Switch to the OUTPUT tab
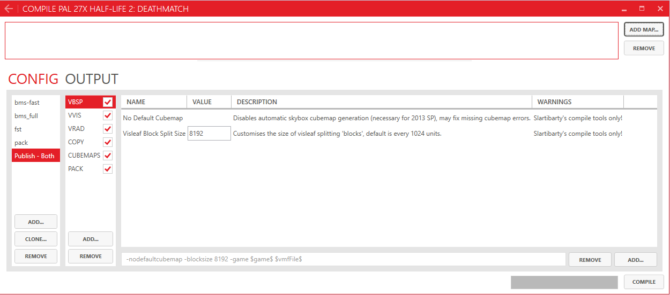This screenshot has width=670, height=295. 92,79
